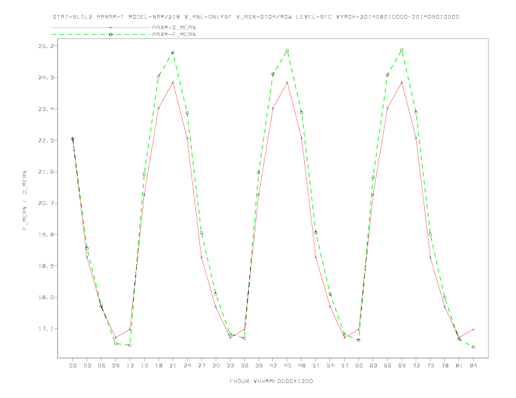Click the green F_MEAN circle marker at hour 84
Screen dimensions: 516x398
point(473,347)
